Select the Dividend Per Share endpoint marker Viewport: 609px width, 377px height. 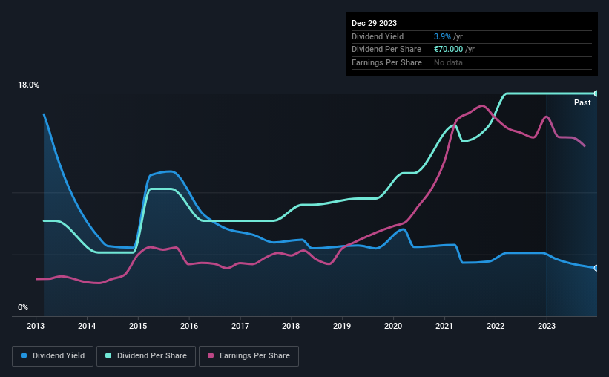click(596, 94)
